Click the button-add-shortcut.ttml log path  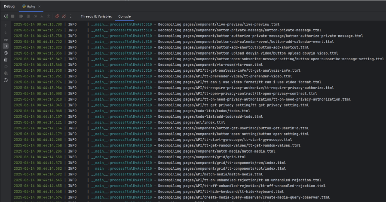pyautogui.click(x=246, y=47)
